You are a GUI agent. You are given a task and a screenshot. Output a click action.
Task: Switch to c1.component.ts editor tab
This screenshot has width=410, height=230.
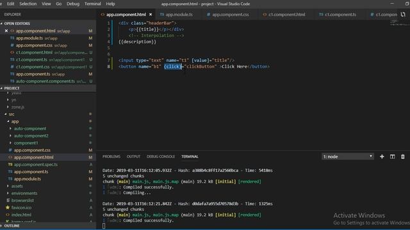(340, 14)
